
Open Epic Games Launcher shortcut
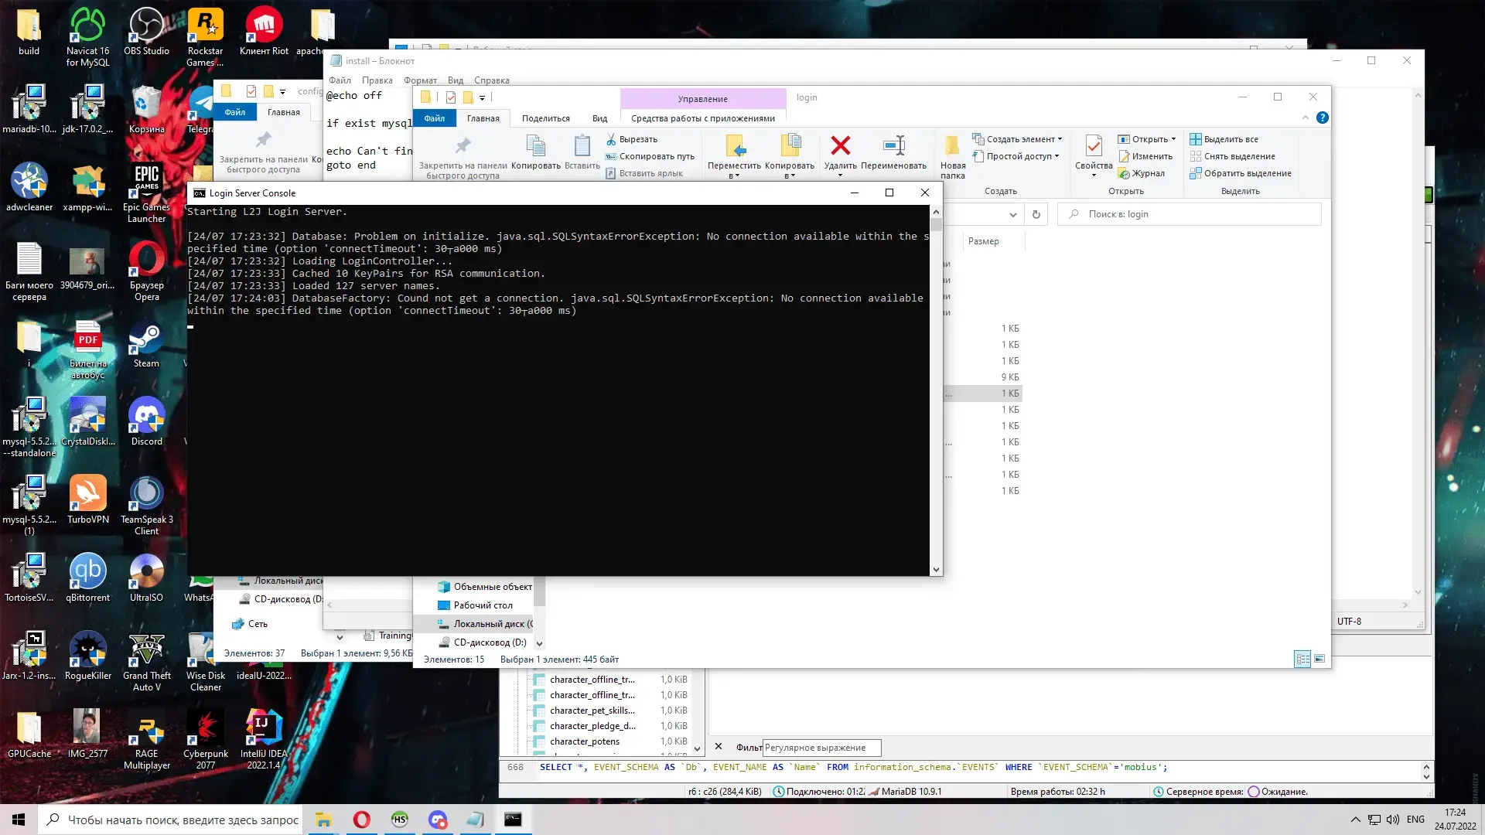click(x=146, y=193)
